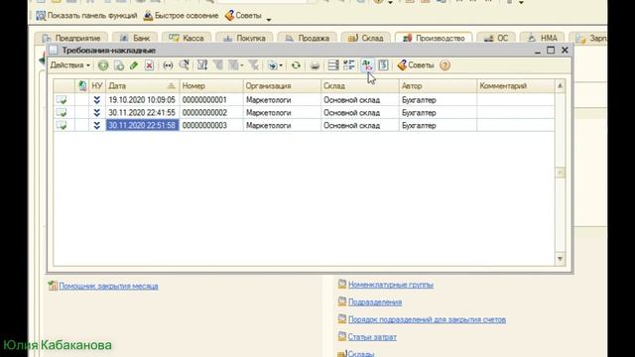Open the НМА tab

tap(542, 38)
